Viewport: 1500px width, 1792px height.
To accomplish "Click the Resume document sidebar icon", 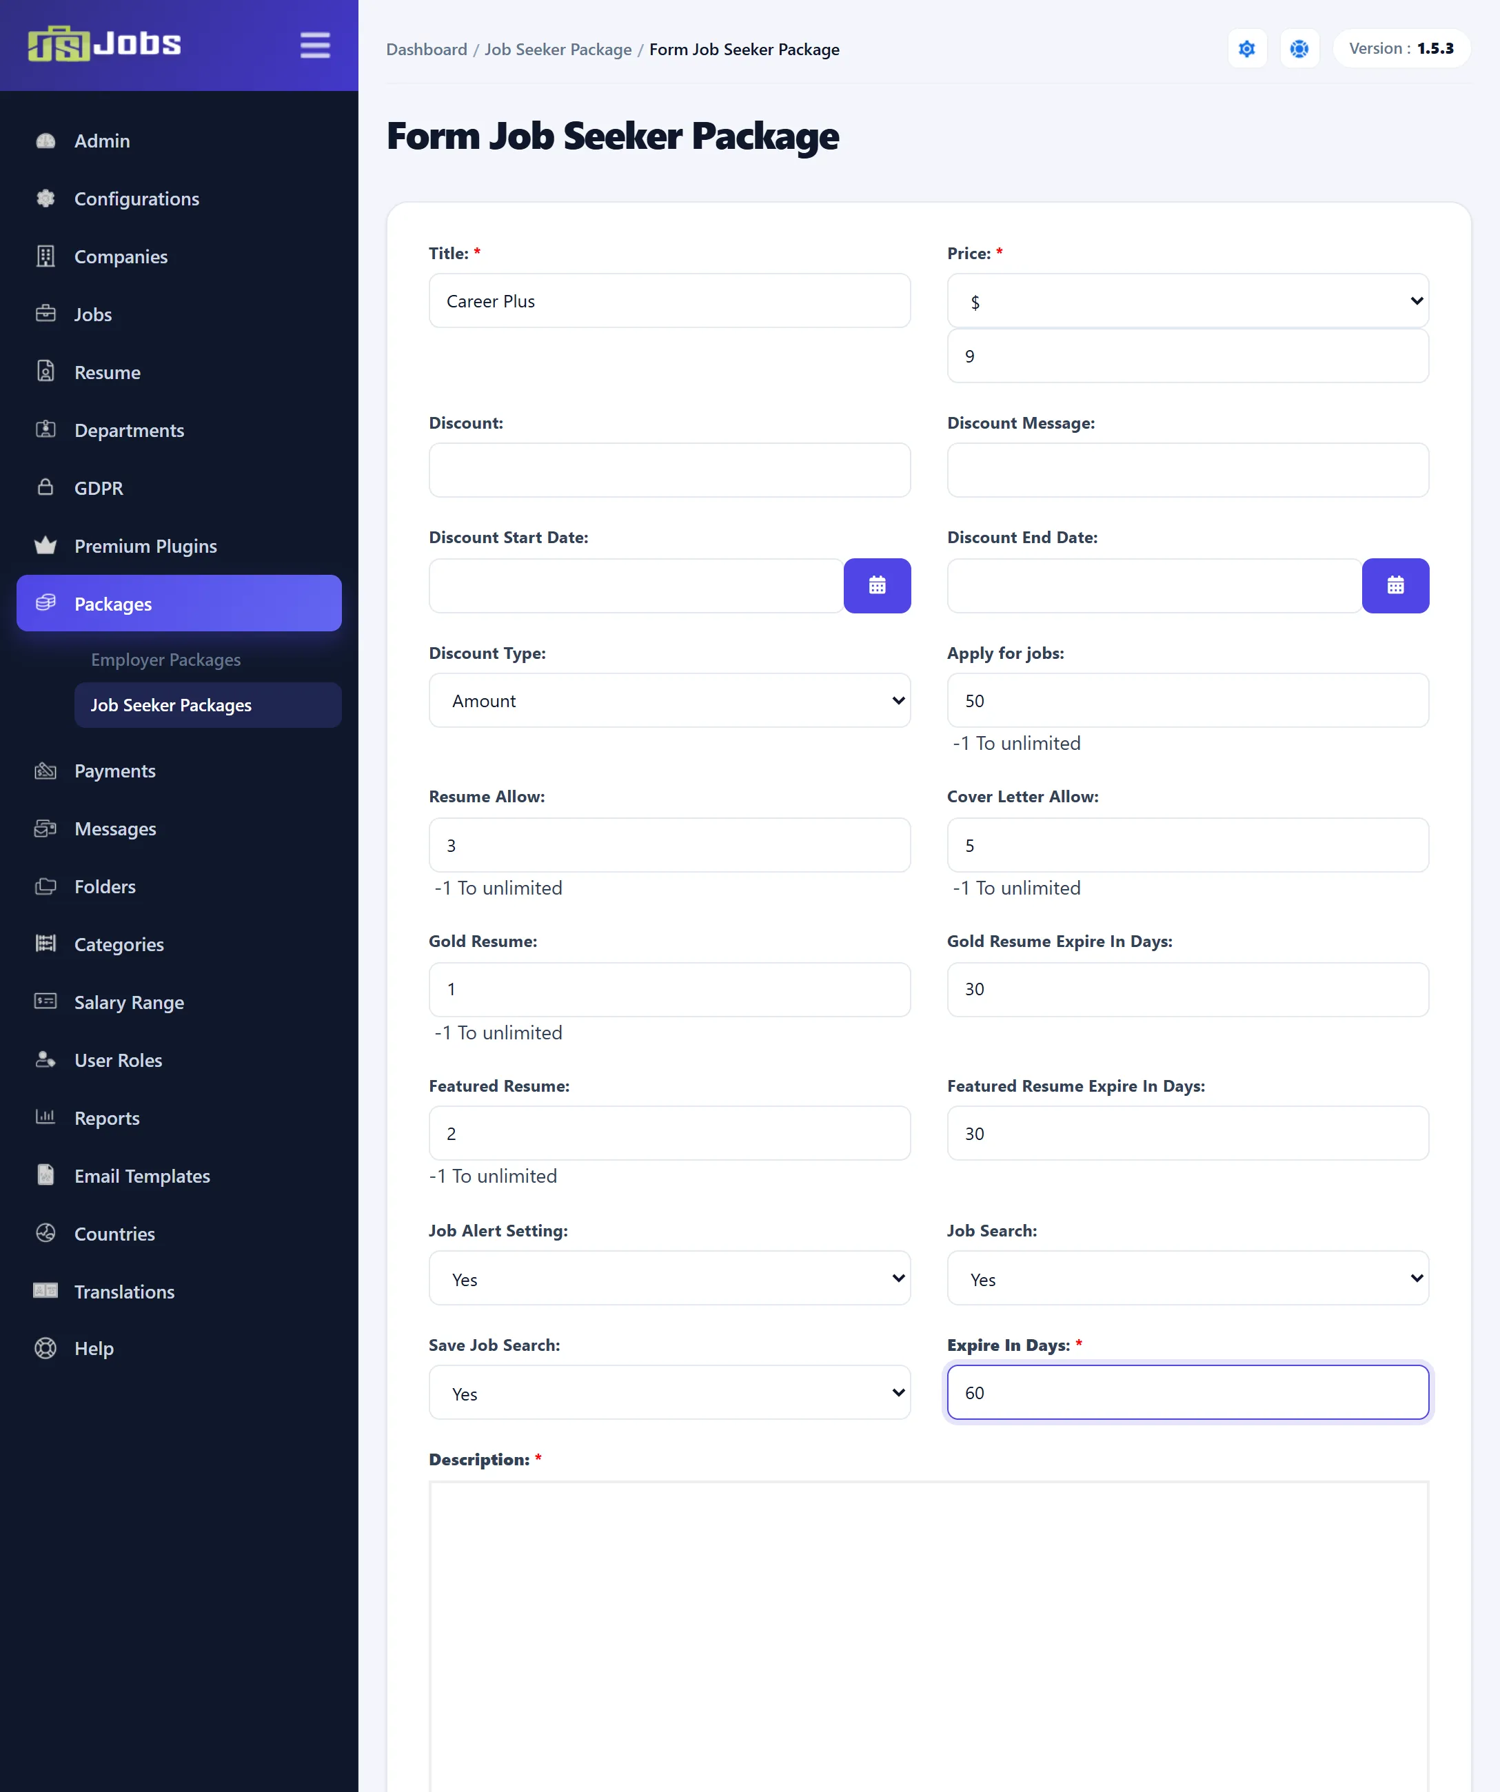I will tap(46, 372).
